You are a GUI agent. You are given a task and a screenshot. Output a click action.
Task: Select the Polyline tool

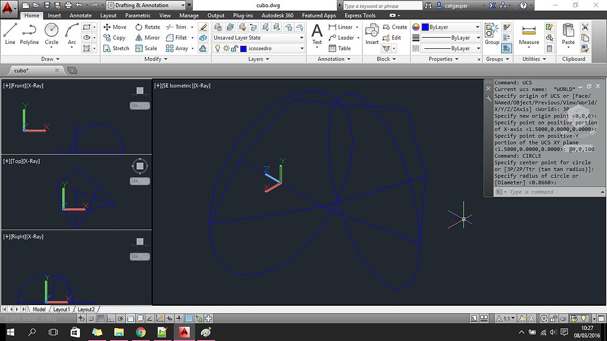coord(30,34)
